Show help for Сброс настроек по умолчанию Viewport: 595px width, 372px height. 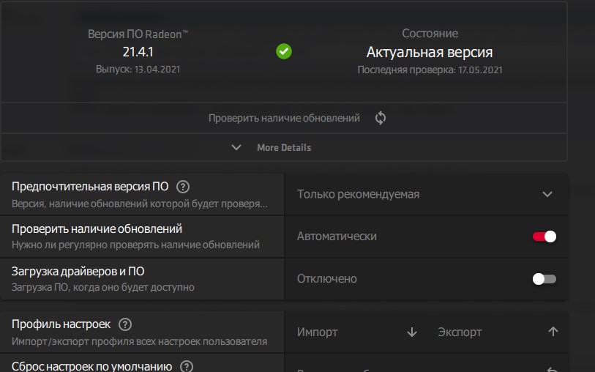tap(187, 366)
